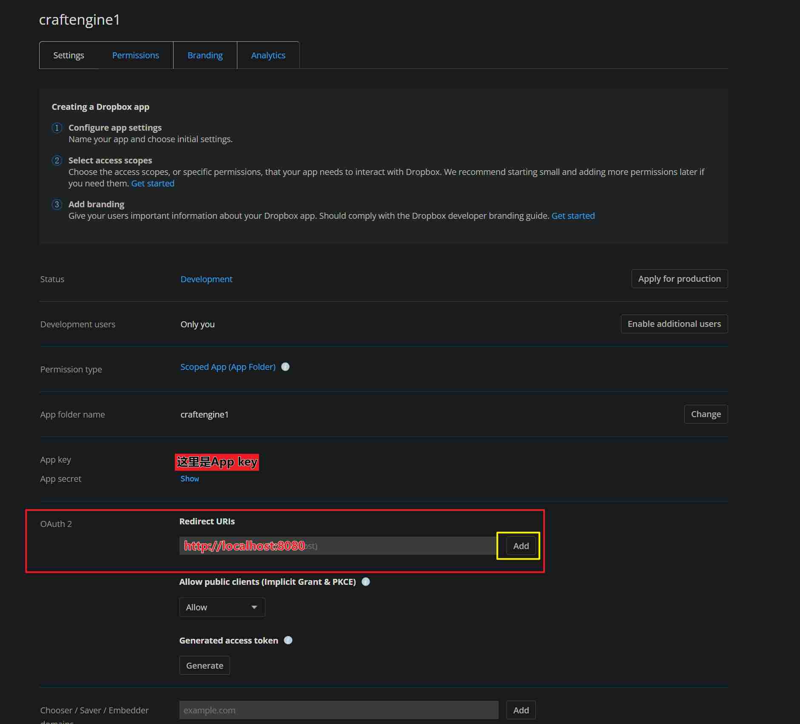Generate an access token
The image size is (800, 724).
point(205,666)
